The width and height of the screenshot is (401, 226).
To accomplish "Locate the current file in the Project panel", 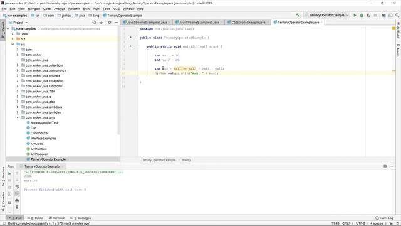I will 94,23.
